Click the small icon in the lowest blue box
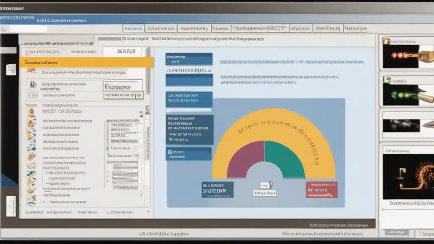Image resolution: width=434 pixels, height=244 pixels. (x=170, y=152)
